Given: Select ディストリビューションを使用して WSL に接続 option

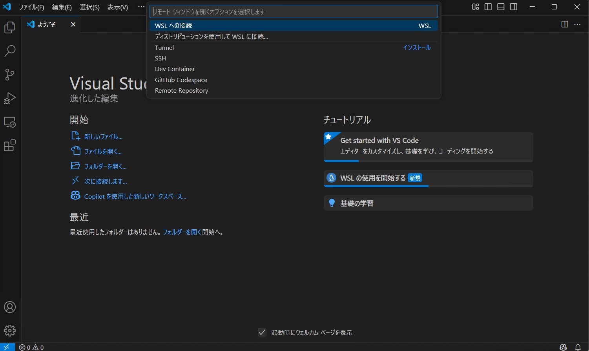Looking at the screenshot, I should click(x=294, y=37).
